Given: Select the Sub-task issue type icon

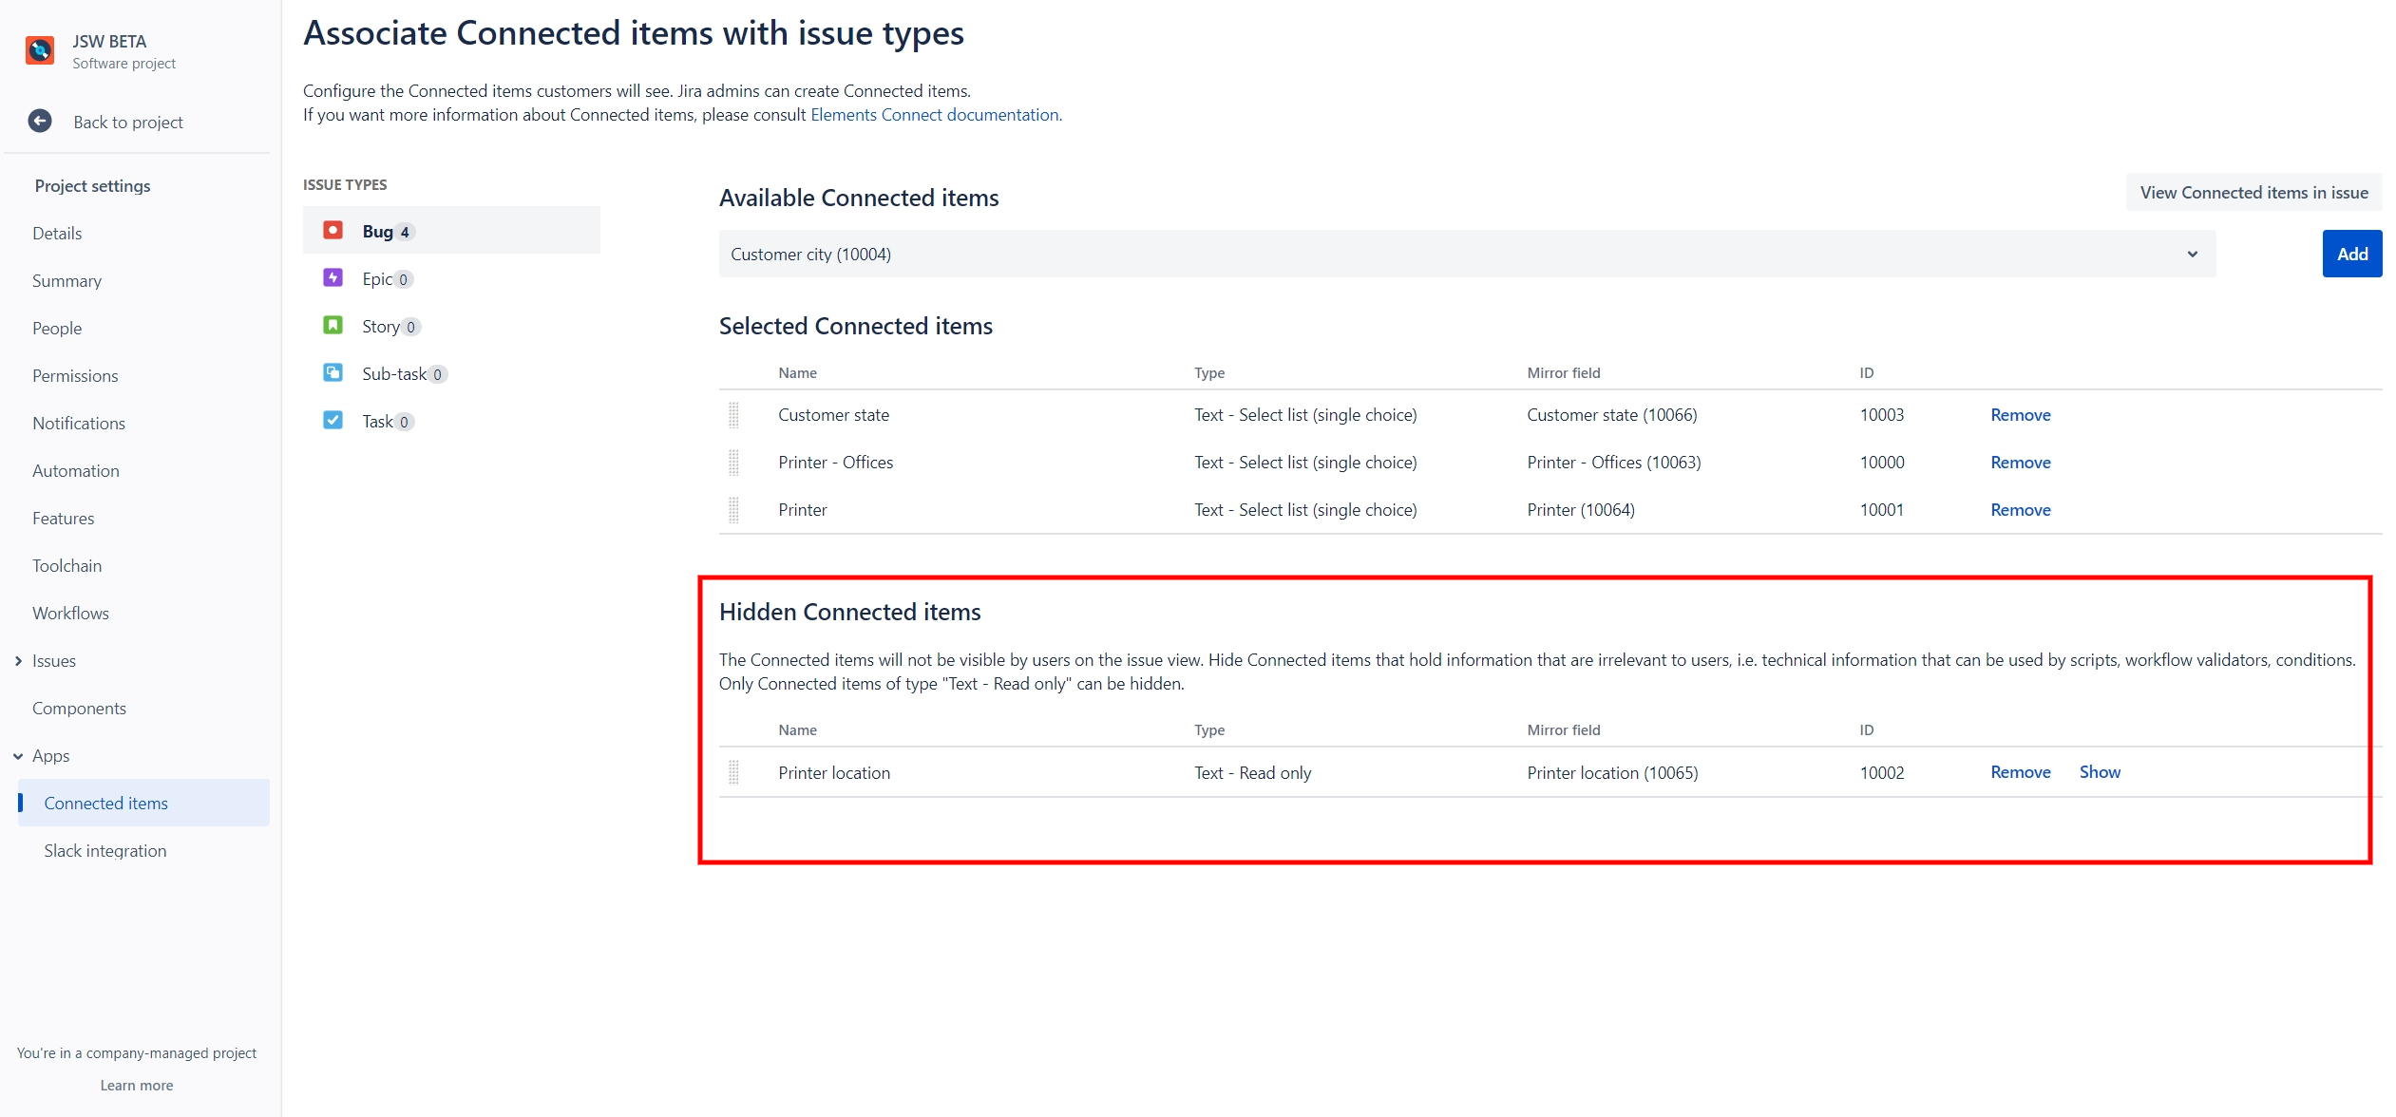Looking at the screenshot, I should [333, 373].
